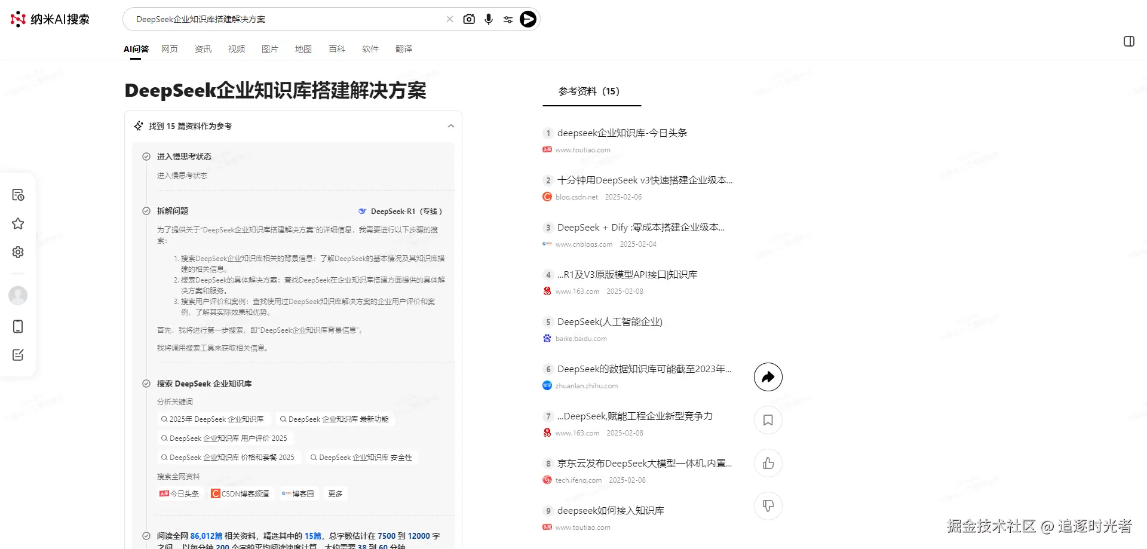Open the 翻译 tab
The width and height of the screenshot is (1147, 549).
click(404, 49)
